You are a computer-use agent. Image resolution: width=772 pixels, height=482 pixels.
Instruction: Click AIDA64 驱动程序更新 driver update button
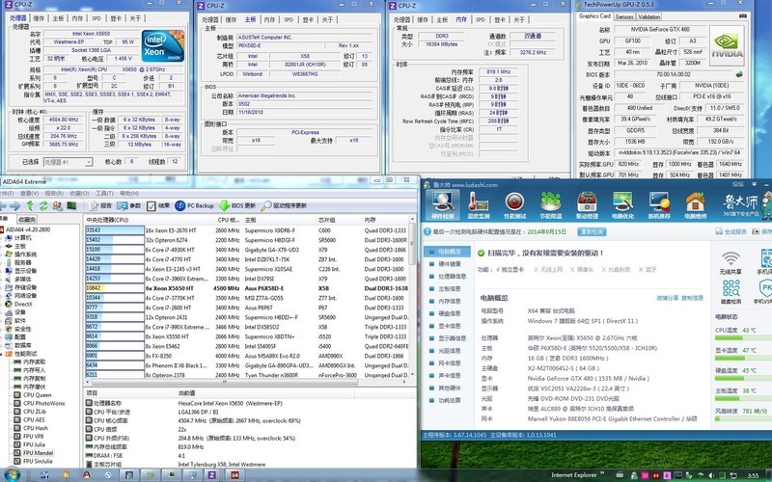pyautogui.click(x=284, y=205)
